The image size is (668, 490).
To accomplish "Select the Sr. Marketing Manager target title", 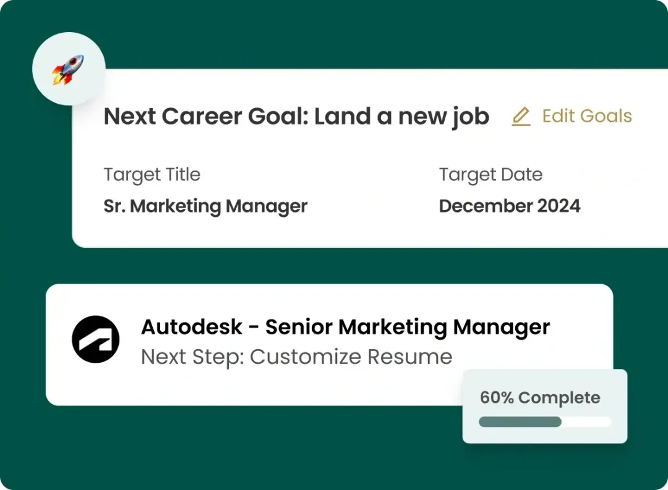I will (x=205, y=206).
